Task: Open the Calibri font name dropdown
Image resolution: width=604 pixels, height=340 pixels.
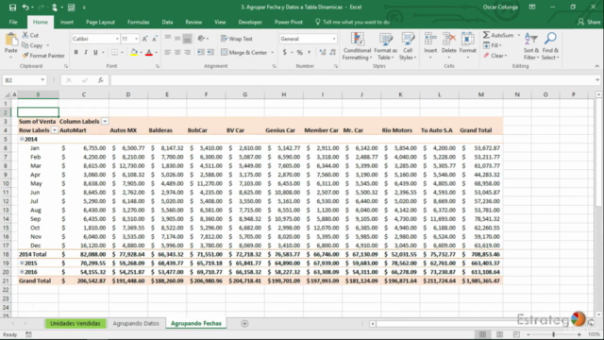Action: [x=117, y=39]
